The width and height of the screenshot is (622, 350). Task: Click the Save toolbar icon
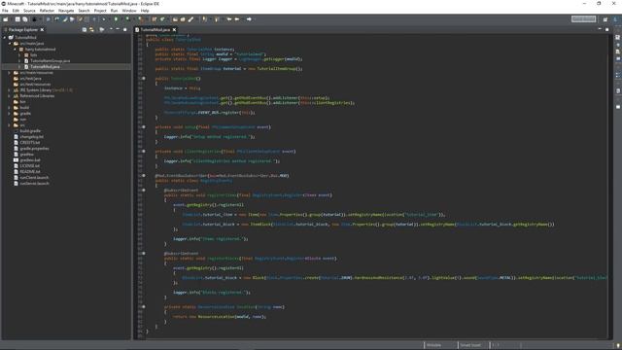(x=17, y=19)
